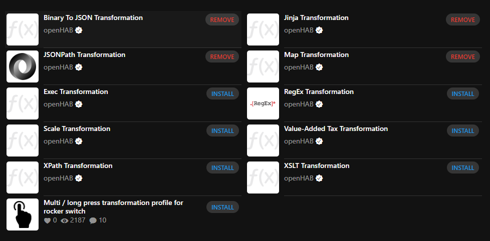The image size is (490, 241).
Task: Click the rocker switch finger-press icon
Action: [23, 214]
